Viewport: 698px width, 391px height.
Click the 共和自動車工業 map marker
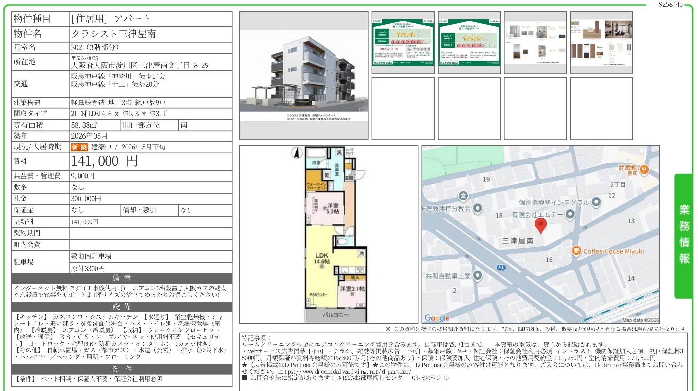pos(479,276)
